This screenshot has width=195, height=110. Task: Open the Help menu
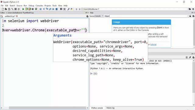(x=66, y=5)
